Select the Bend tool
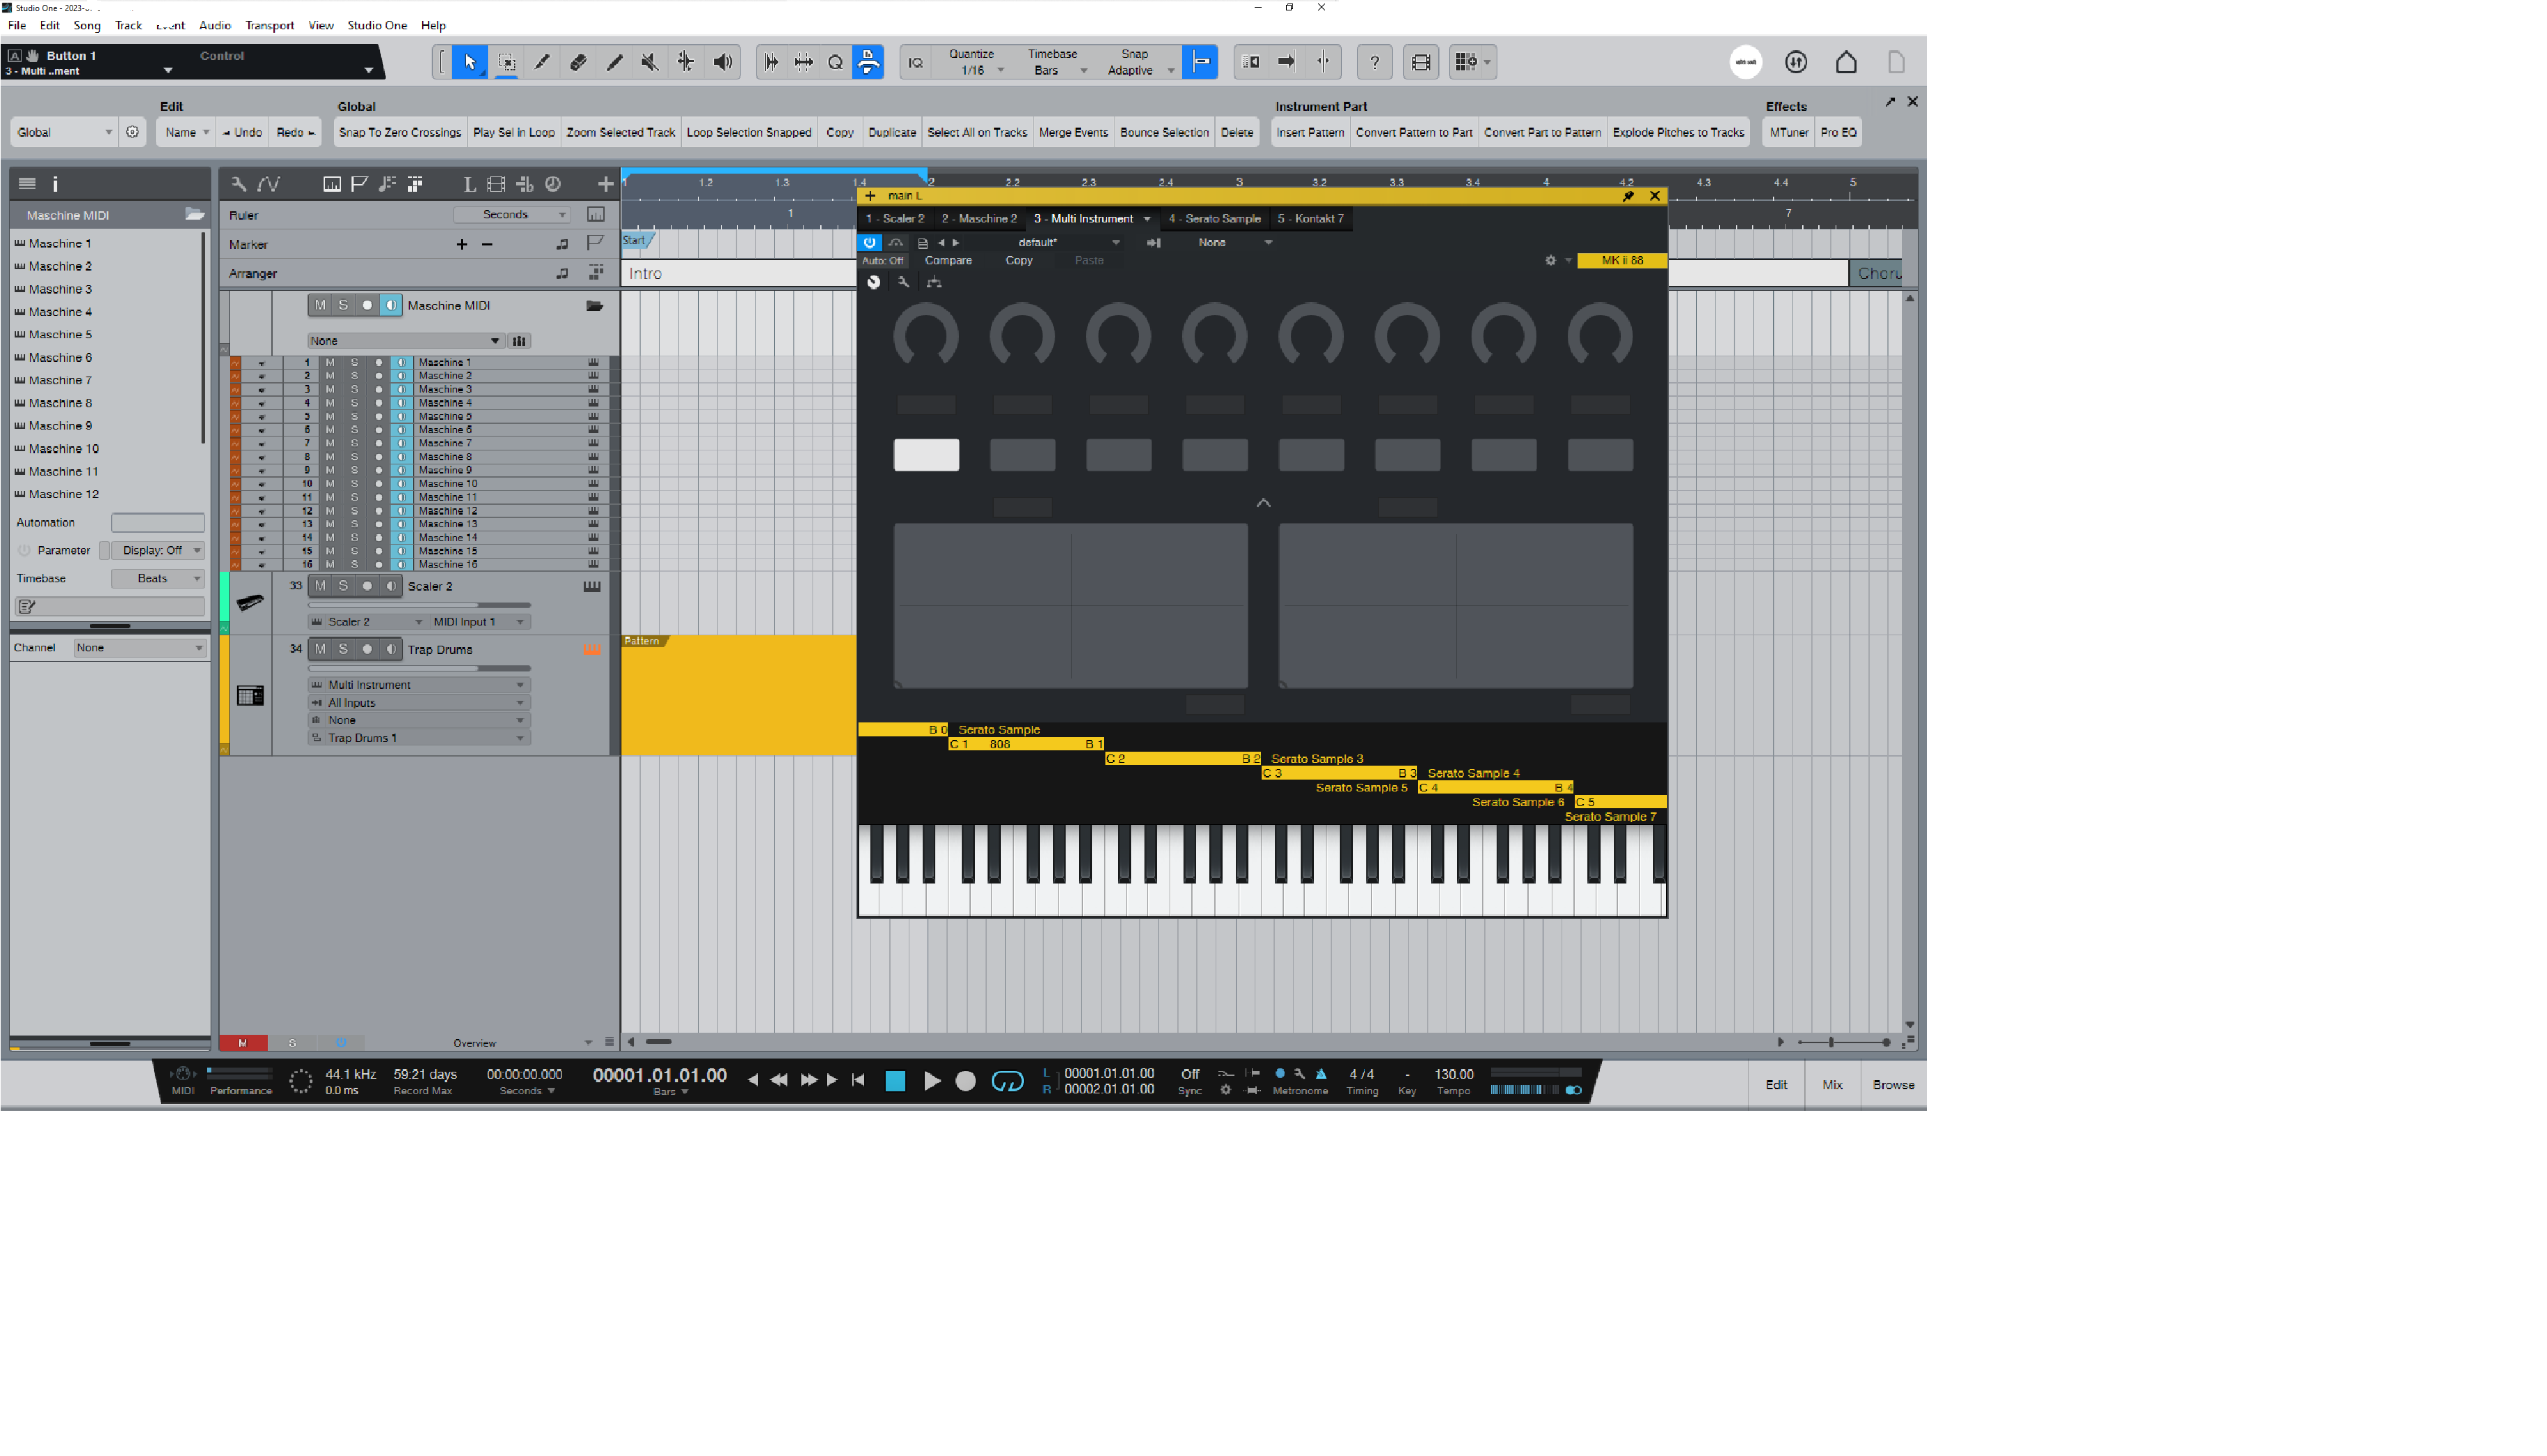This screenshot has width=2547, height=1456. tap(686, 62)
